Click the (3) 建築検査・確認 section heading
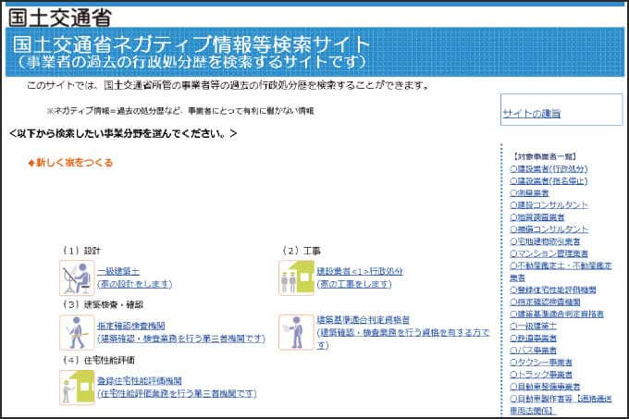This screenshot has height=419, width=629. pyautogui.click(x=103, y=304)
